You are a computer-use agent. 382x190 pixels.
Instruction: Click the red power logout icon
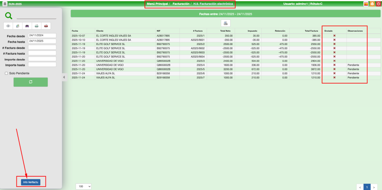378,4
